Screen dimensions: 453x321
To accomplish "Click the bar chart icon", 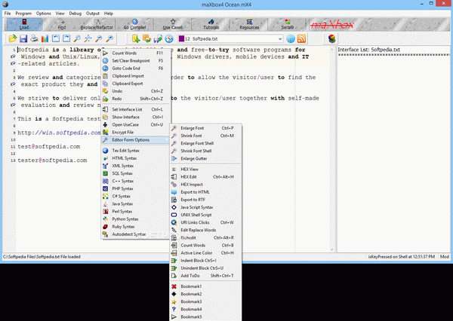I will point(45,38).
